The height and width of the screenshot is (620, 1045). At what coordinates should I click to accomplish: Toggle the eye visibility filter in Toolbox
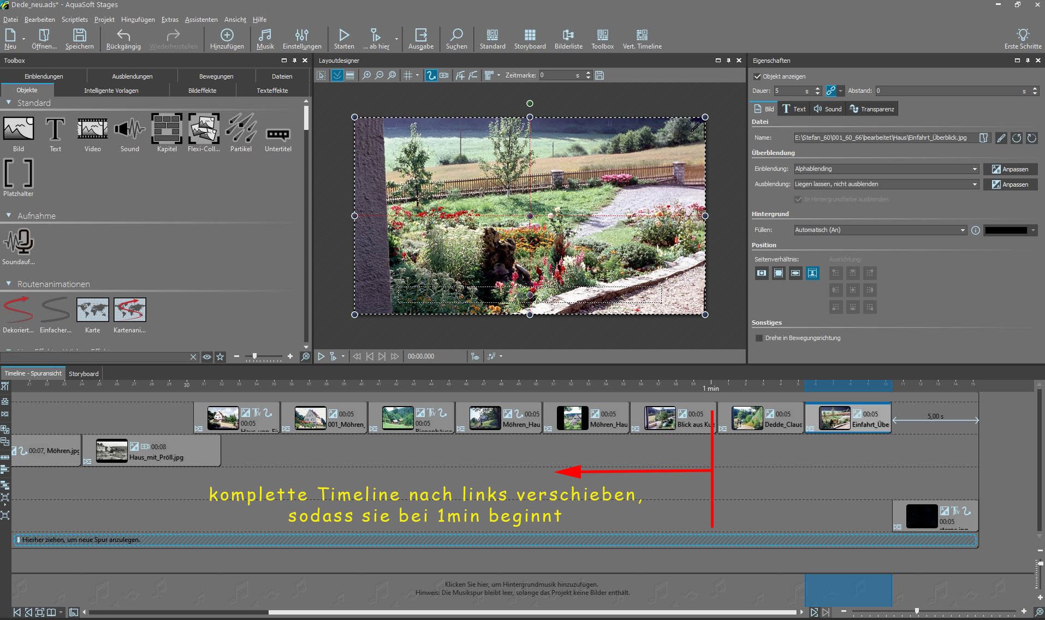pyautogui.click(x=207, y=357)
